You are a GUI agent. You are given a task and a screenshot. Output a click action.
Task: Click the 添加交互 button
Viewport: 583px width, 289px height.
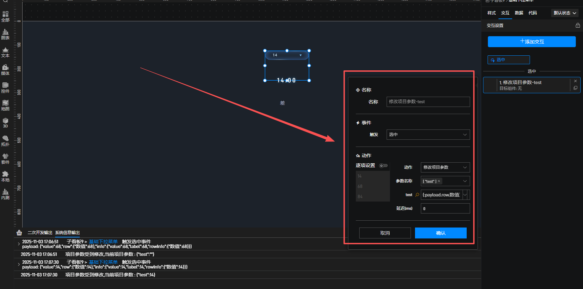tap(531, 42)
